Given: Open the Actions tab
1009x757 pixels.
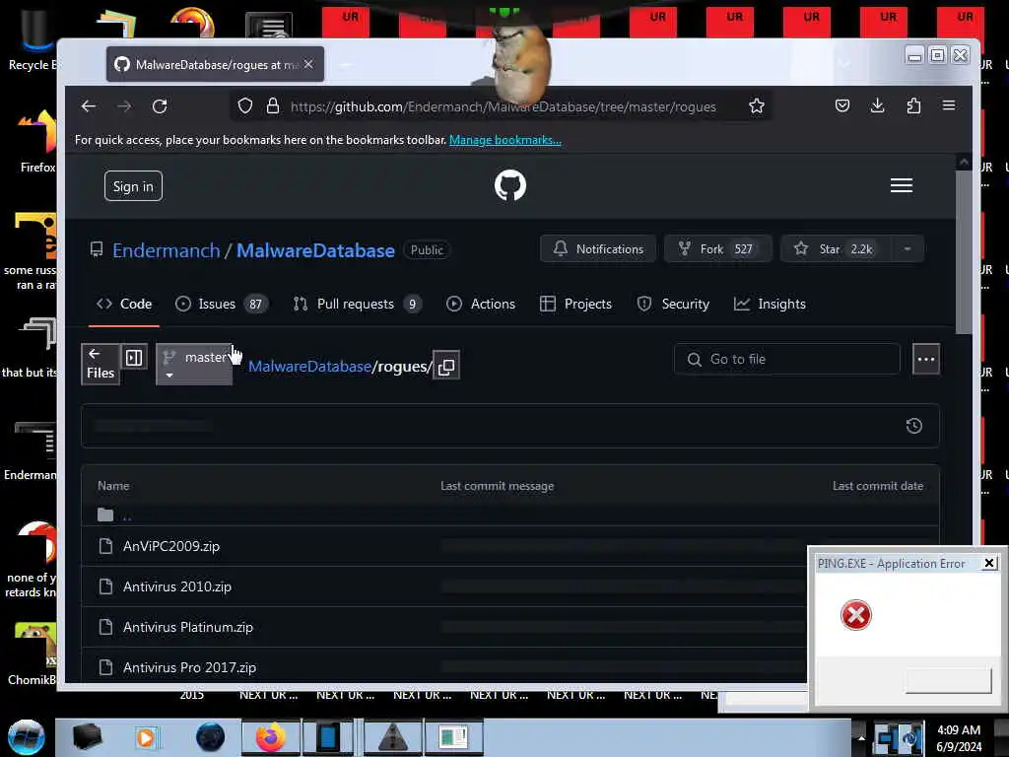Looking at the screenshot, I should pyautogui.click(x=481, y=304).
